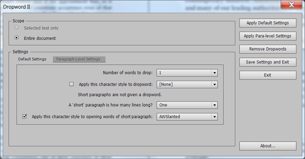Open Number of words to drop dropdown
305x159 pixels.
[x=187, y=72]
